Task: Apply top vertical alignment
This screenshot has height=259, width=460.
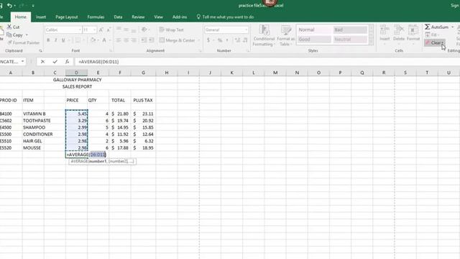Action: tap(119, 29)
